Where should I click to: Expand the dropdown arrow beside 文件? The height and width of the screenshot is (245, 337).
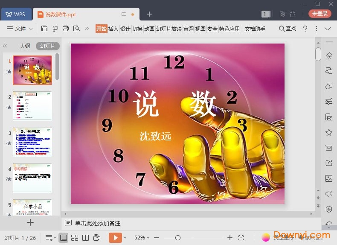pyautogui.click(x=31, y=29)
